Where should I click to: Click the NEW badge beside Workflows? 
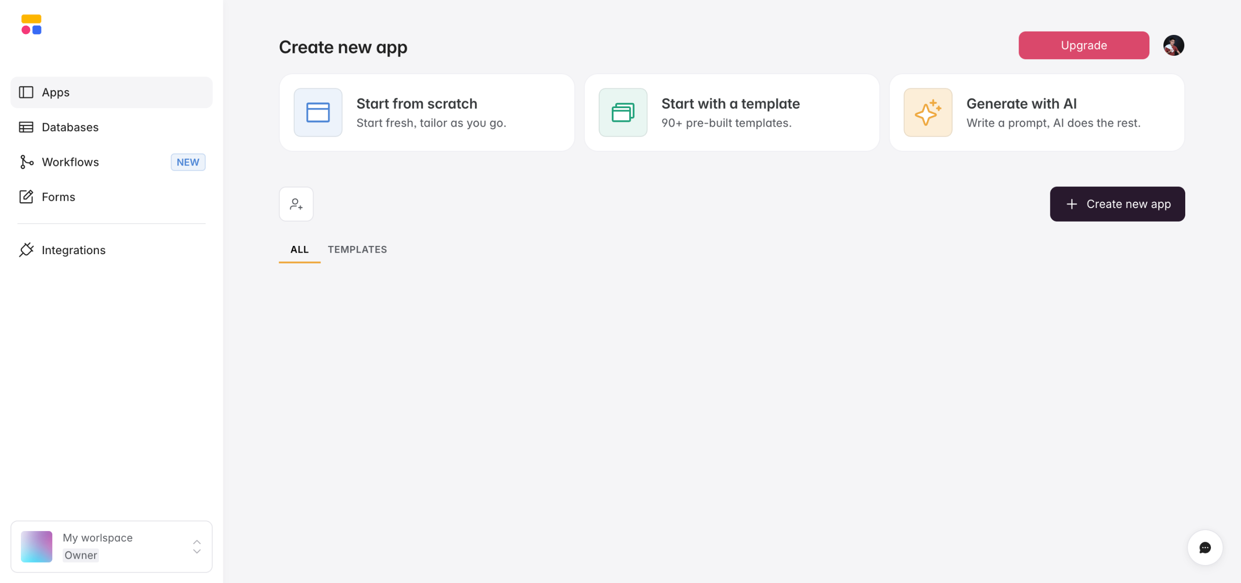pyautogui.click(x=188, y=162)
